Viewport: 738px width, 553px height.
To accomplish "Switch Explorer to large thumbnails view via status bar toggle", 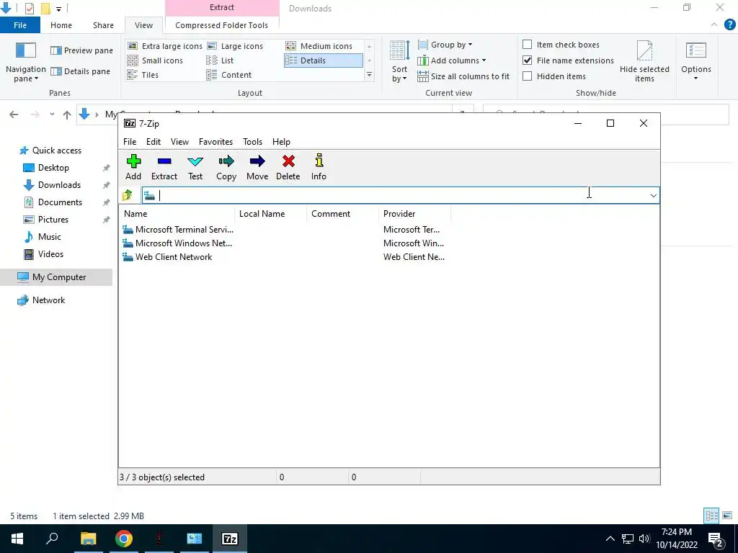I will click(727, 516).
